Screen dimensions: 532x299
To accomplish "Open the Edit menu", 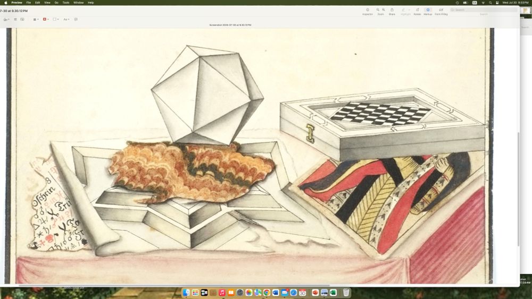I will point(38,2).
